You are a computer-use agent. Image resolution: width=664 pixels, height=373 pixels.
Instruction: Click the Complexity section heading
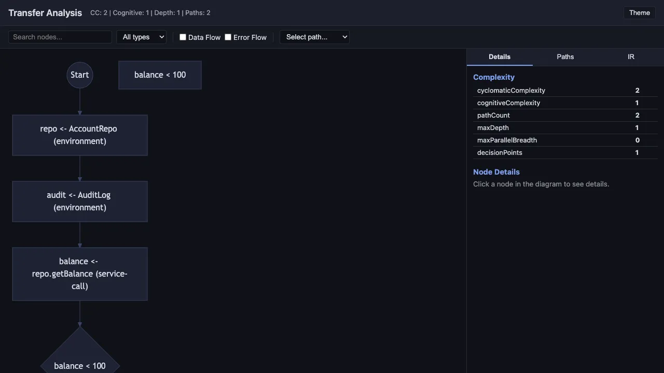pos(493,77)
